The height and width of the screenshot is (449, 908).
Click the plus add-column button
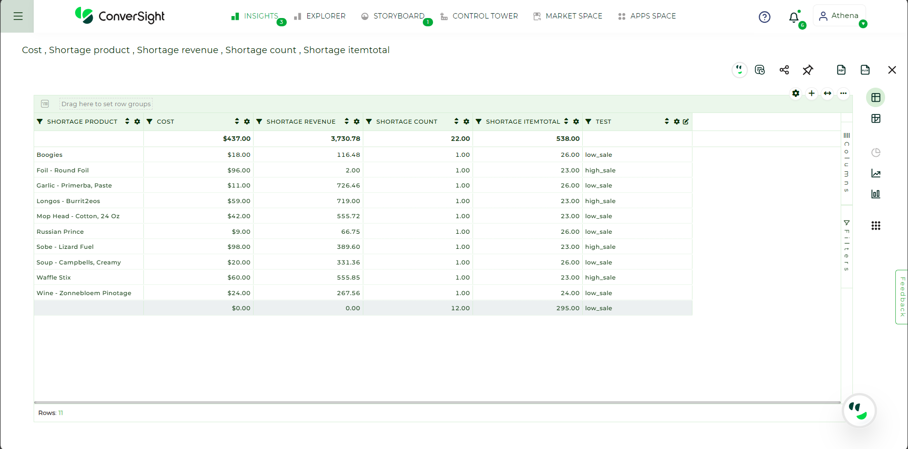point(811,94)
